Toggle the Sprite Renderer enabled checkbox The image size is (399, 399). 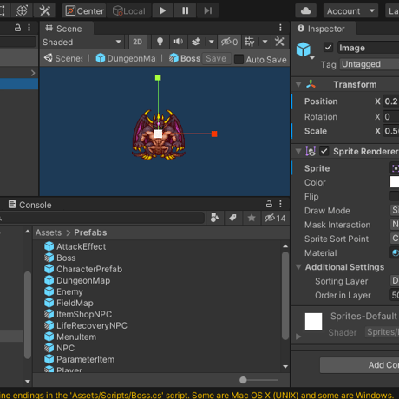coord(324,151)
